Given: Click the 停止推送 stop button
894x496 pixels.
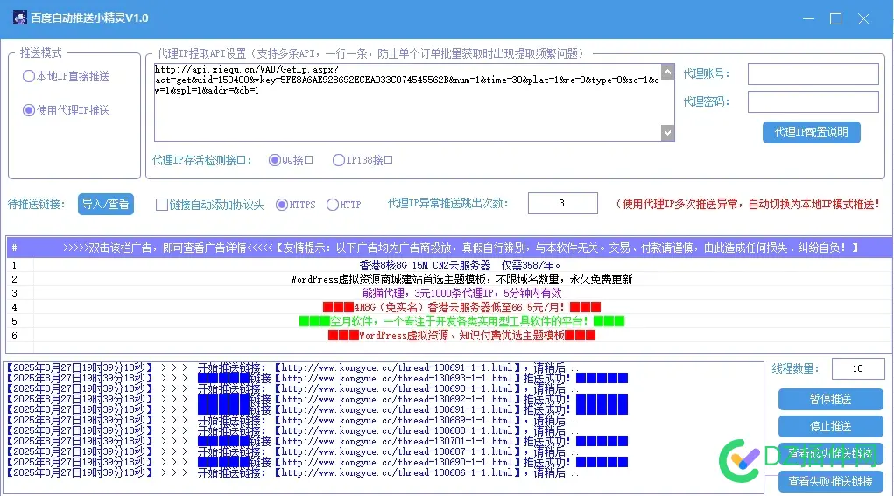Looking at the screenshot, I should coord(831,427).
